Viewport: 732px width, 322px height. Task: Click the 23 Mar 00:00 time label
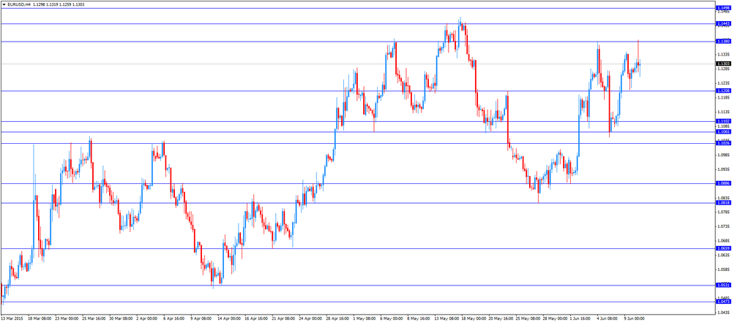click(x=67, y=318)
